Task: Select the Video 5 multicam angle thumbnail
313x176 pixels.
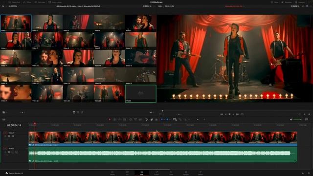Action: point(141,23)
